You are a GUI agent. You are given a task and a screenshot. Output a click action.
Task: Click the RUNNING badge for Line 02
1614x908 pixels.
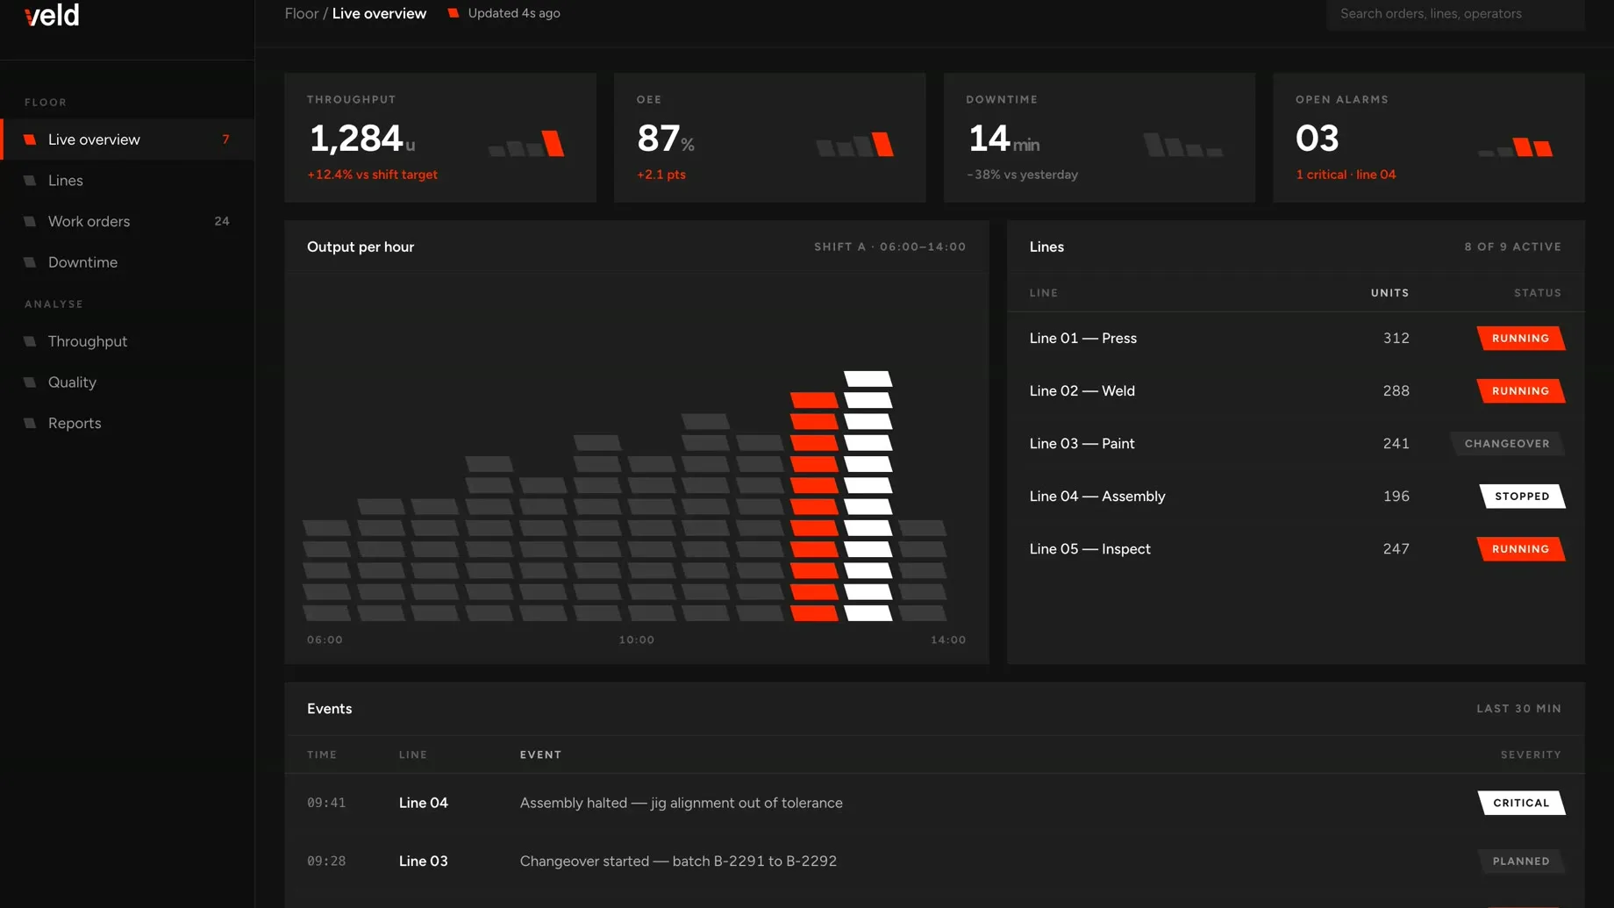1521,391
